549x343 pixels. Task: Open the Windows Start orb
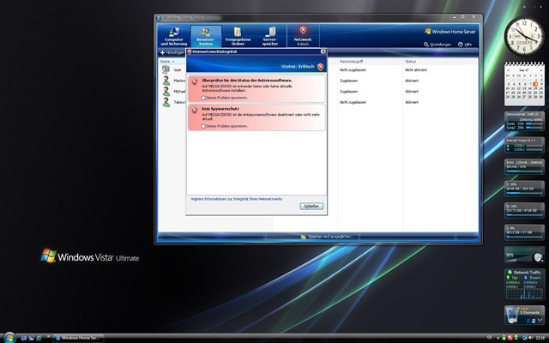tap(9, 338)
